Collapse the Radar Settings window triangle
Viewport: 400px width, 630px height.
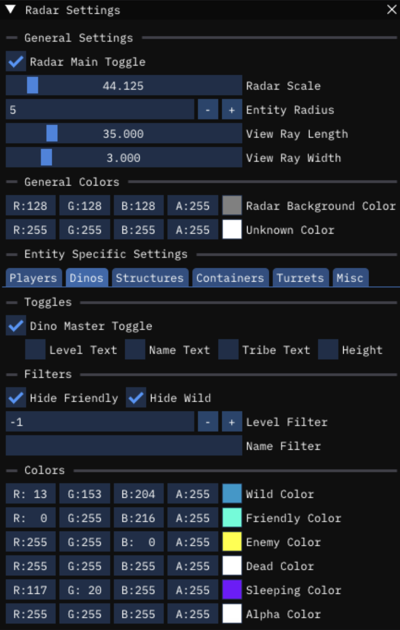(11, 10)
